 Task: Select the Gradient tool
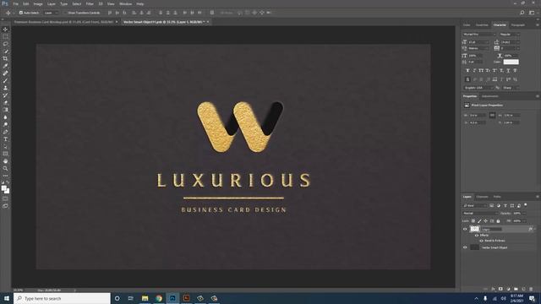click(5, 110)
